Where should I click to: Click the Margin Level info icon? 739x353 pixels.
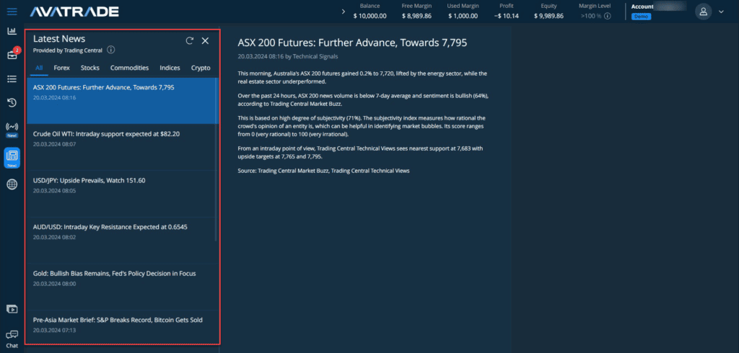coord(608,16)
